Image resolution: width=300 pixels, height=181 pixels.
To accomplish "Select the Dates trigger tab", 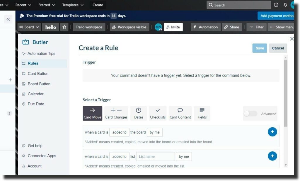I will click(139, 114).
